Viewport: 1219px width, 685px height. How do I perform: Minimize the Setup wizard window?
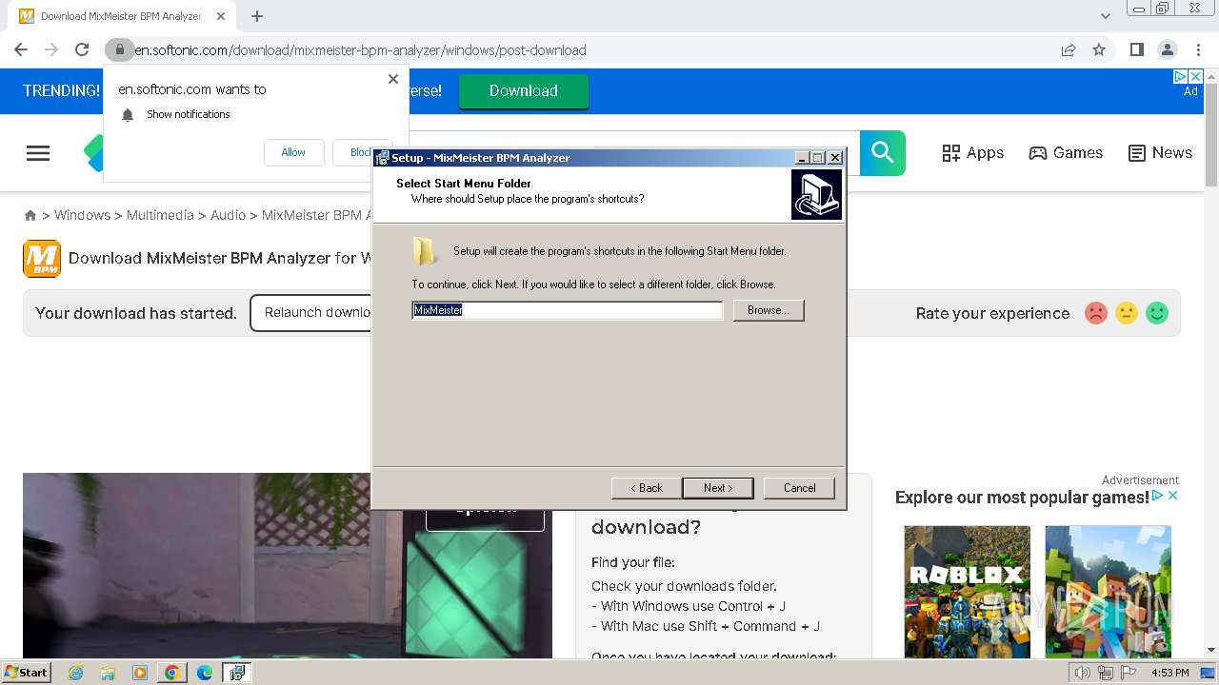click(x=802, y=158)
